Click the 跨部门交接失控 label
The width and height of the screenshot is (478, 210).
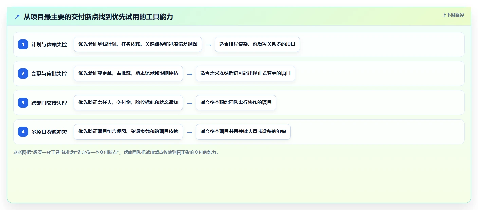coord(49,103)
